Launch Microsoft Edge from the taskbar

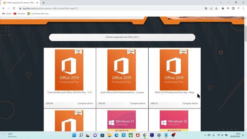pyautogui.click(x=117, y=135)
